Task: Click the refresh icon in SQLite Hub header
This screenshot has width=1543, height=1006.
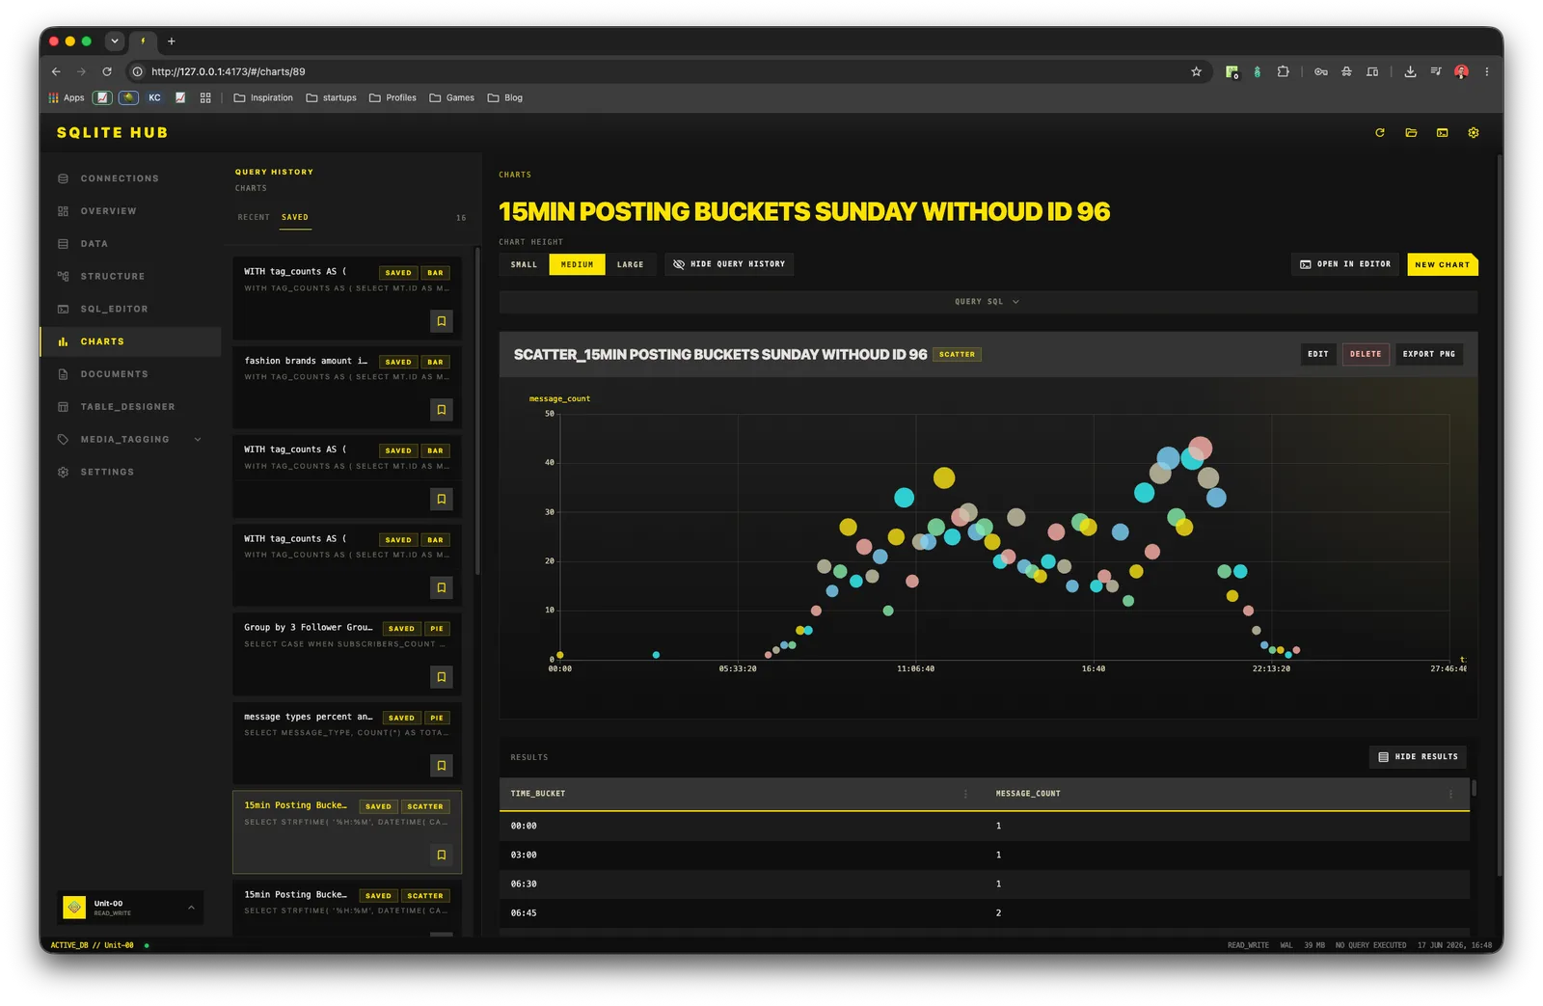Action: tap(1380, 133)
